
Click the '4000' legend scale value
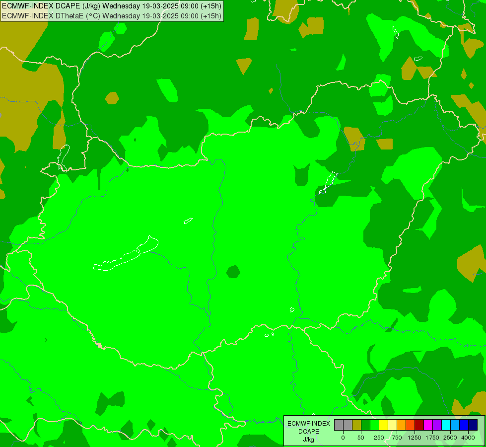(x=468, y=438)
